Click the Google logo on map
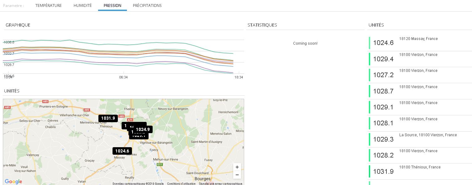The width and height of the screenshot is (472, 185). point(13,182)
